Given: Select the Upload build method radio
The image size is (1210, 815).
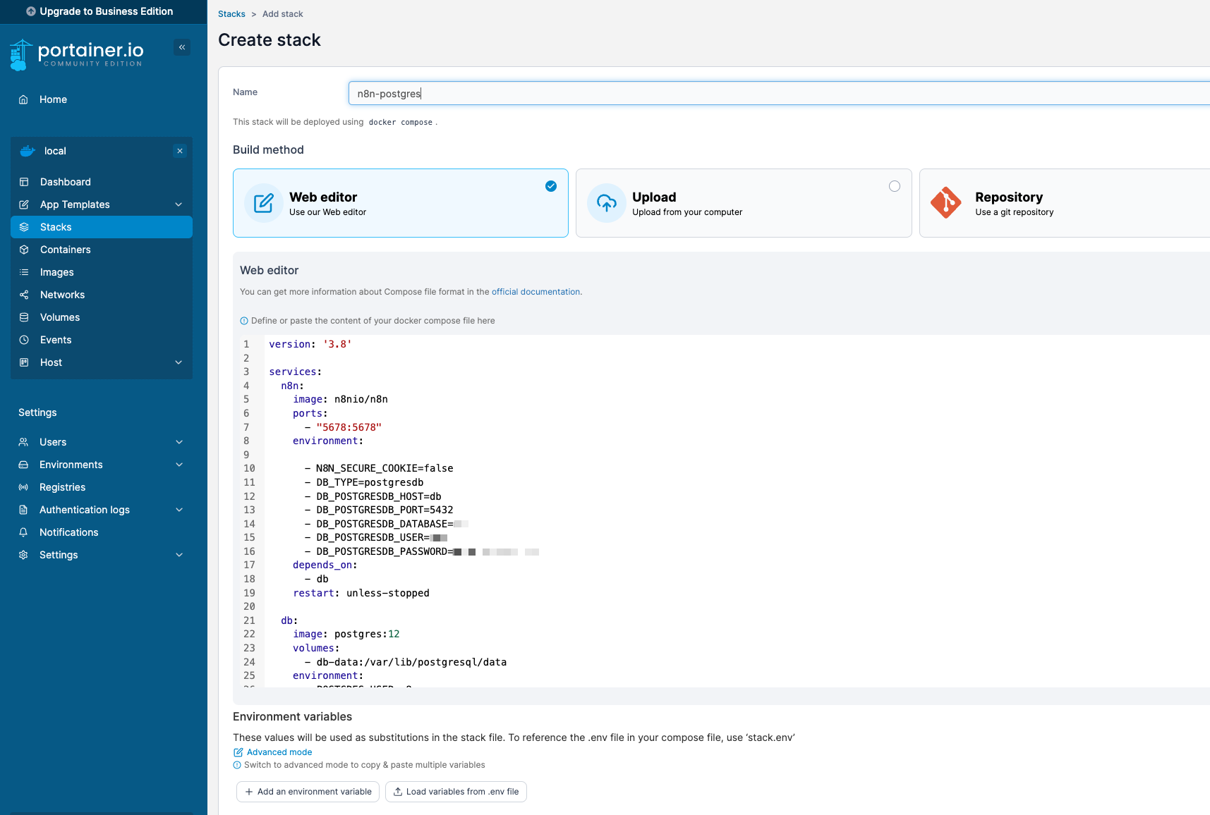Looking at the screenshot, I should (x=894, y=186).
